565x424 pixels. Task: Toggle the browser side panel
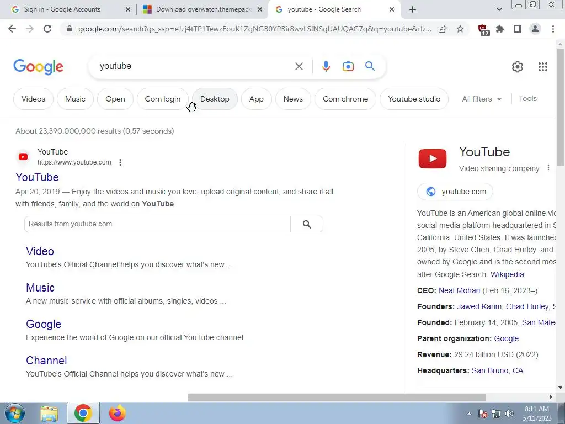click(x=518, y=29)
